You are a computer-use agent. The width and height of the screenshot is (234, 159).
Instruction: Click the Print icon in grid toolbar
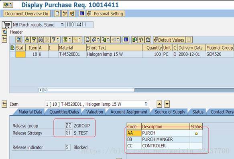coord(87,40)
